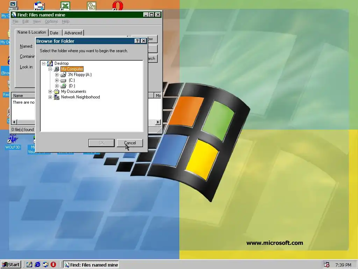Click the Outlook Express quick launch icon

click(x=45, y=265)
